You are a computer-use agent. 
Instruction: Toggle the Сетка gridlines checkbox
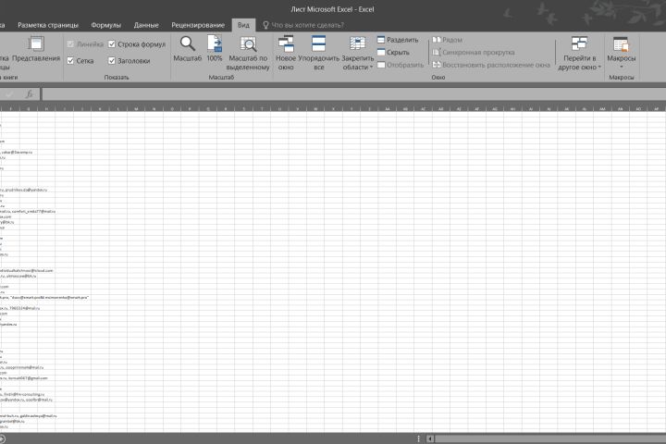tap(70, 61)
